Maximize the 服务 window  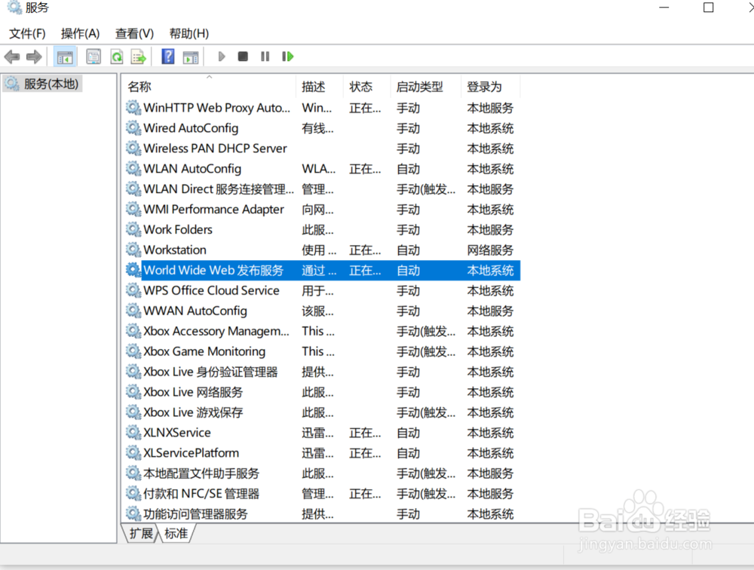pyautogui.click(x=708, y=8)
